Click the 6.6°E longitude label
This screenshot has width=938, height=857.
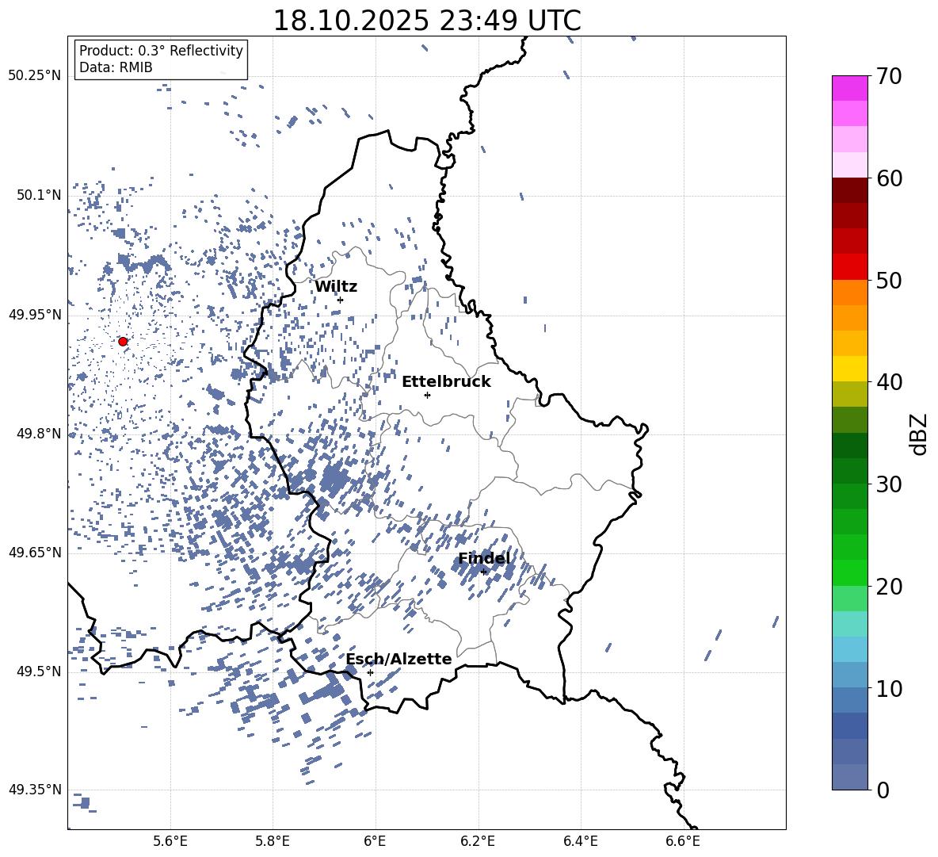pos(683,841)
